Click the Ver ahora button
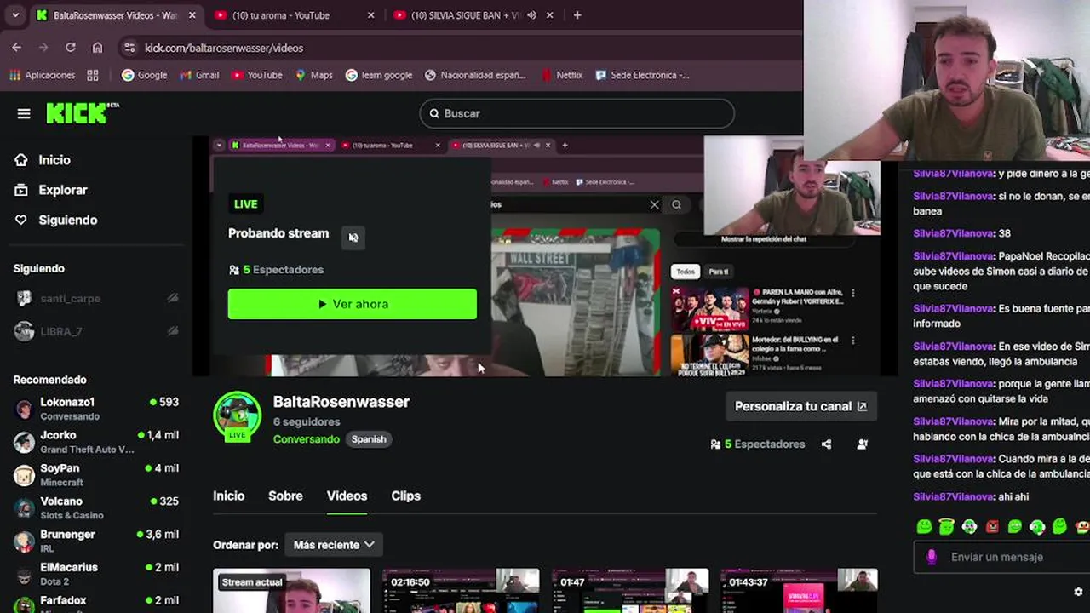 tap(353, 304)
